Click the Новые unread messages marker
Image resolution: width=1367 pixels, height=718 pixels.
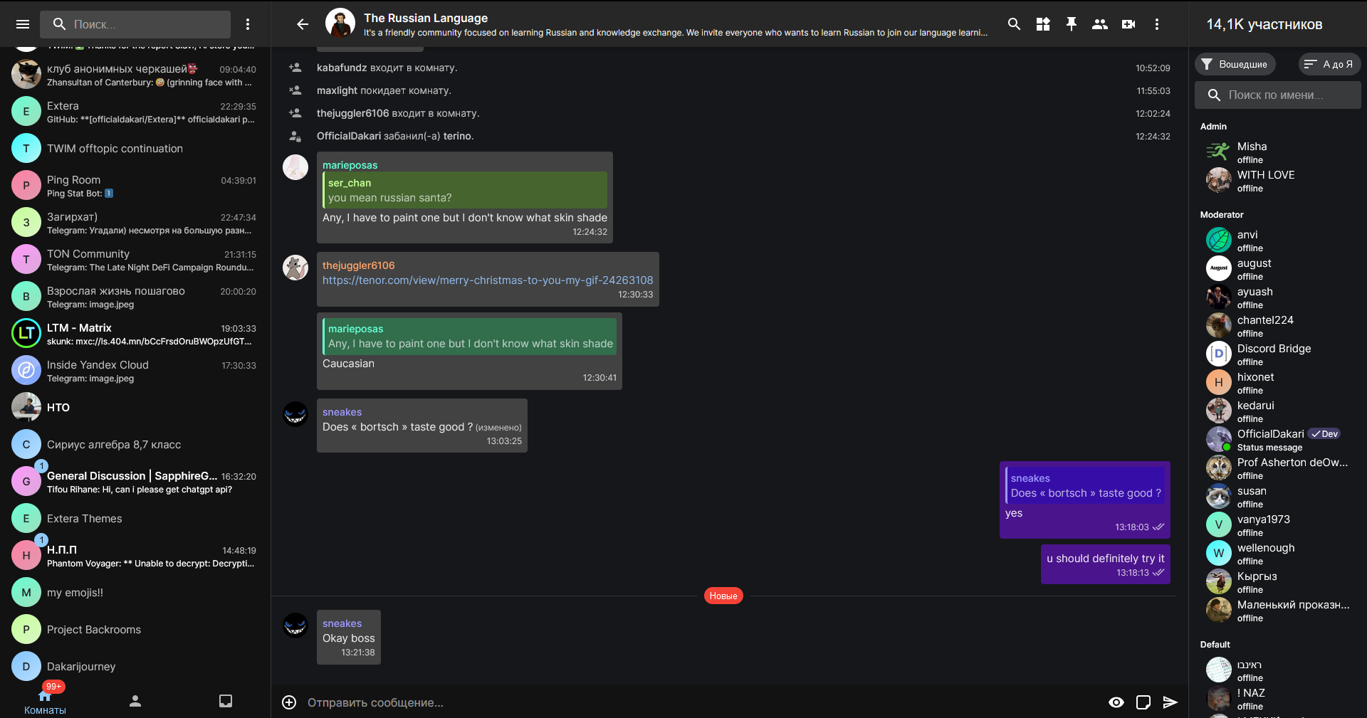(723, 596)
